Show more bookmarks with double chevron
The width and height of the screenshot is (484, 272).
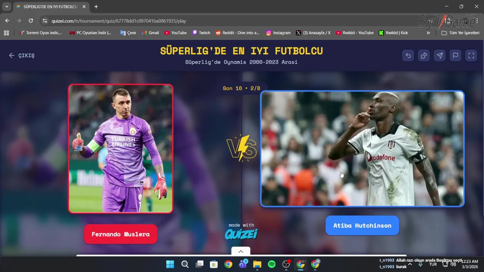point(428,33)
